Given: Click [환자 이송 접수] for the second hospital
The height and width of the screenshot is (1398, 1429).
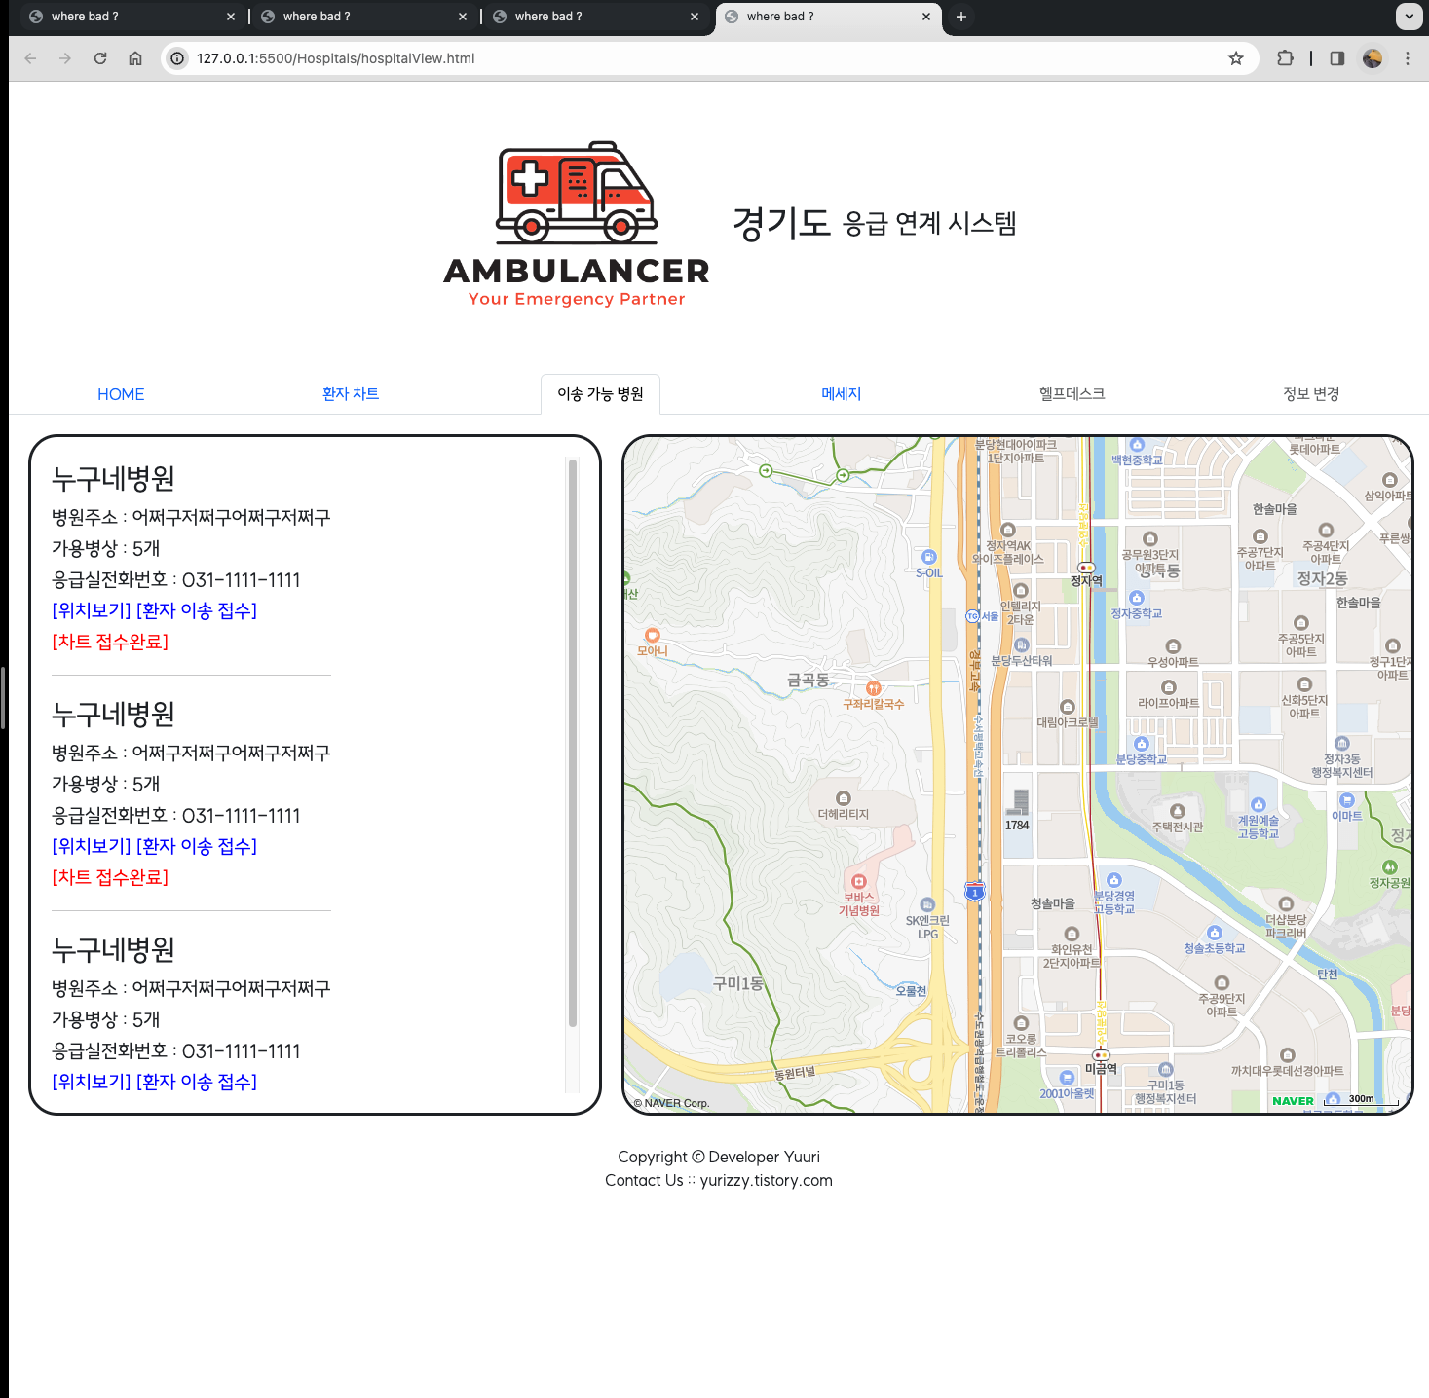Looking at the screenshot, I should tap(197, 846).
